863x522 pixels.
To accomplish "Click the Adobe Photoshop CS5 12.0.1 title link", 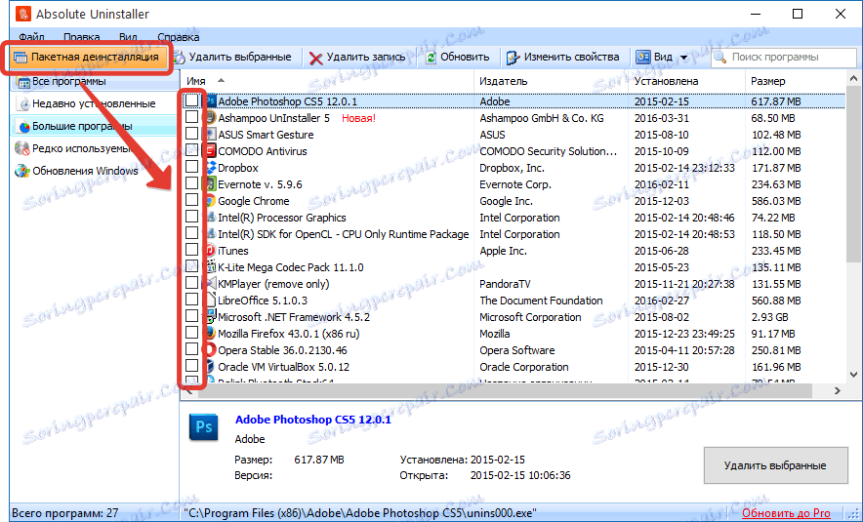I will (313, 420).
